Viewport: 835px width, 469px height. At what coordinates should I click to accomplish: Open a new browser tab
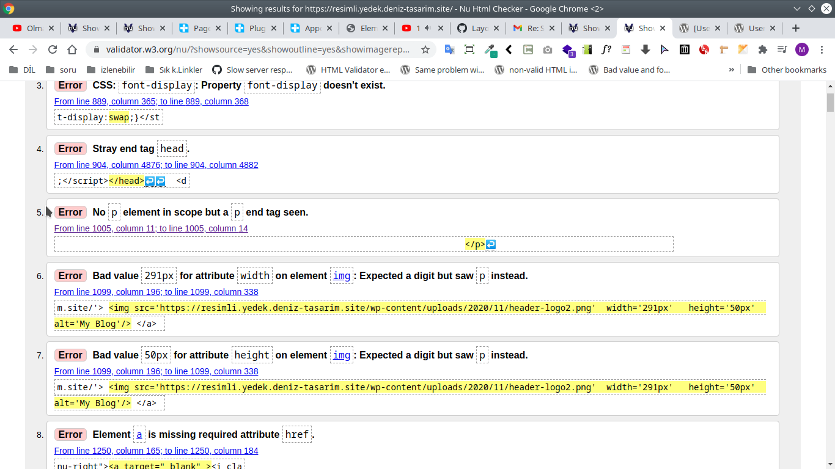795,28
